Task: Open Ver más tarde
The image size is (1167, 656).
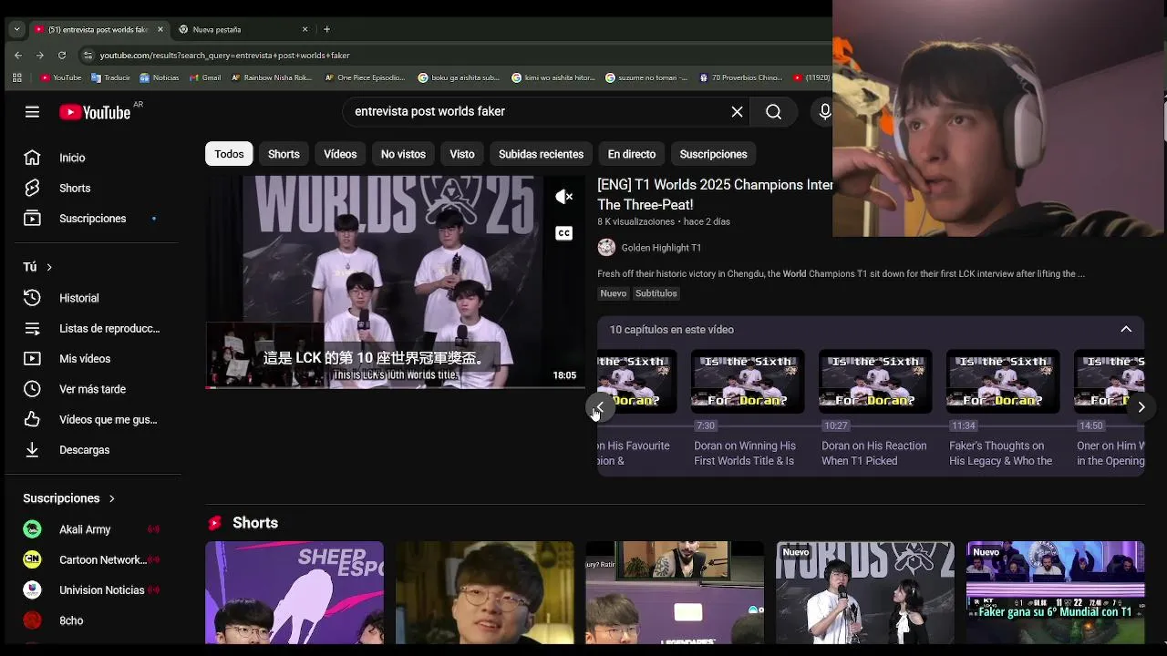Action: click(93, 389)
